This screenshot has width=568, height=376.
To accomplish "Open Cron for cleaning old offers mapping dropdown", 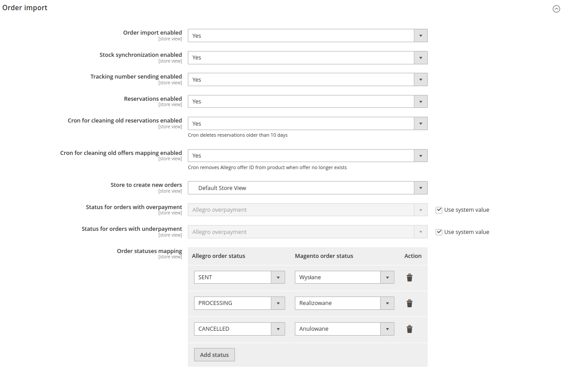I will point(308,156).
